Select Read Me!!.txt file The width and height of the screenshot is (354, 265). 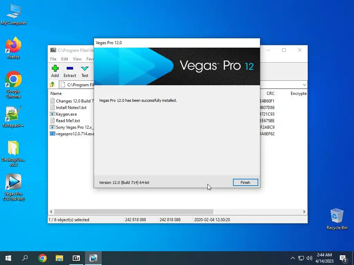[x=65, y=120]
